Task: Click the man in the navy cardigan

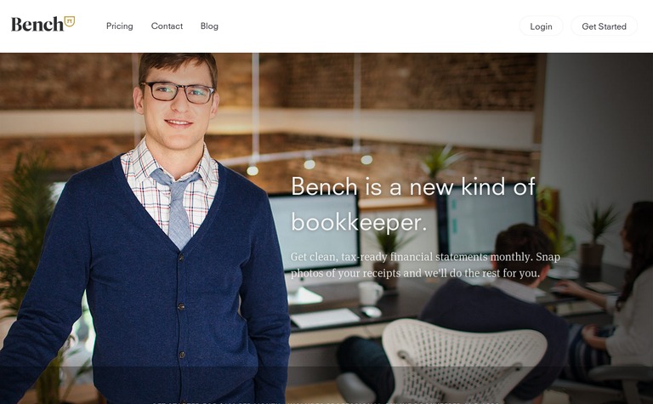Action: 145,233
